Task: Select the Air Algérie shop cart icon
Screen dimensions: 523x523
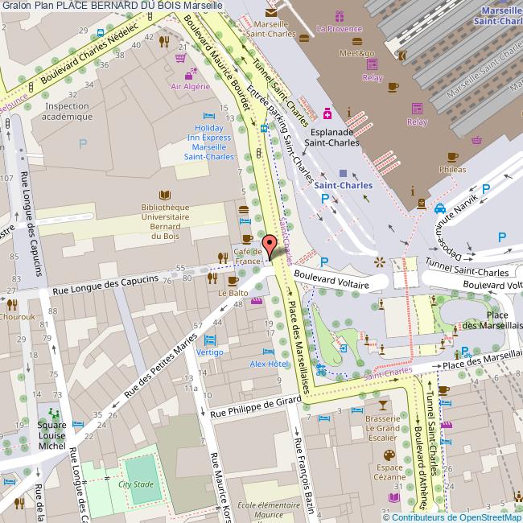Action: (x=181, y=57)
